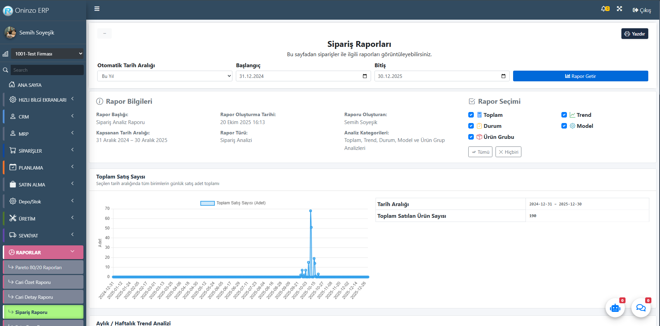Screen dimensions: 660x326
Task: Toggle Toplam Satış Sayısı legend swatch
Action: point(207,203)
